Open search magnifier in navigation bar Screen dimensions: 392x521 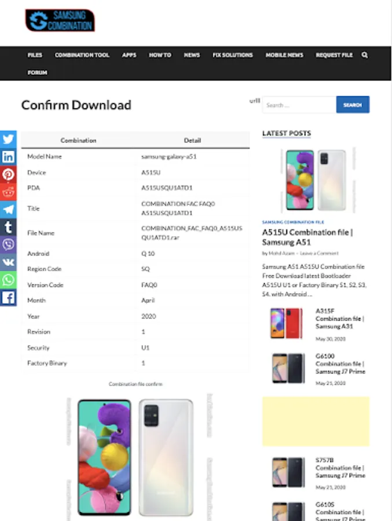pos(364,55)
